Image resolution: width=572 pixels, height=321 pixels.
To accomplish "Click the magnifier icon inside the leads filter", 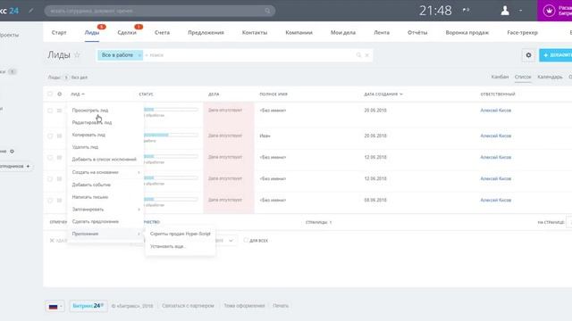I will 358,55.
